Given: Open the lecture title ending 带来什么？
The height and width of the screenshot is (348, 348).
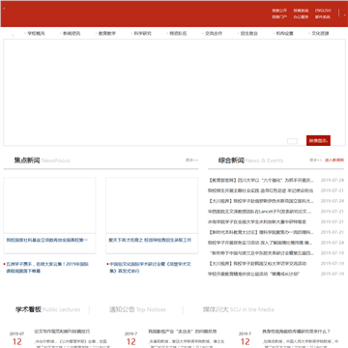Looking at the screenshot, I should tap(296, 332).
